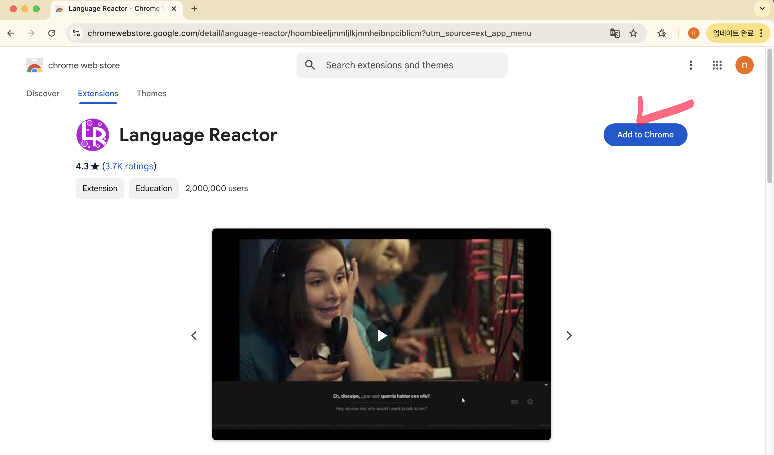Expand the tab search chevron dropdown
This screenshot has height=455, width=774.
(x=762, y=9)
